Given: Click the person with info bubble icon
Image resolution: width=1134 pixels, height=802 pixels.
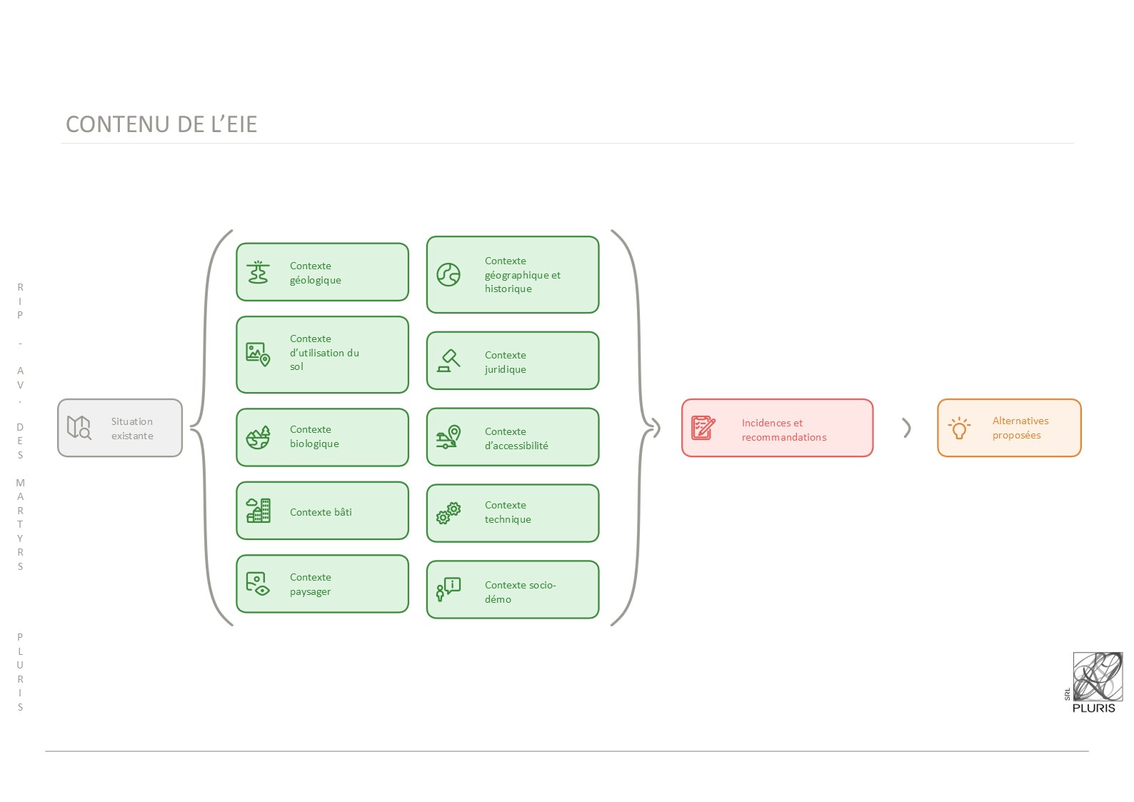Looking at the screenshot, I should 448,590.
